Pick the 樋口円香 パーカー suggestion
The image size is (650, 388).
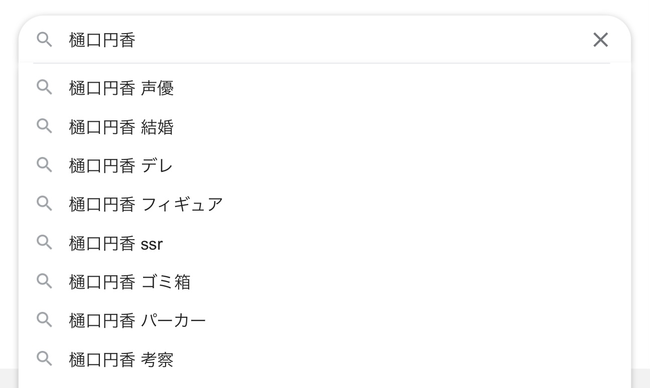coord(324,320)
